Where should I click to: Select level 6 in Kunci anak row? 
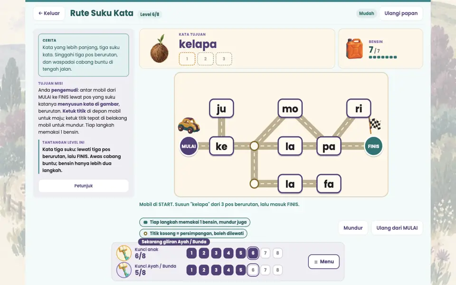tap(253, 253)
